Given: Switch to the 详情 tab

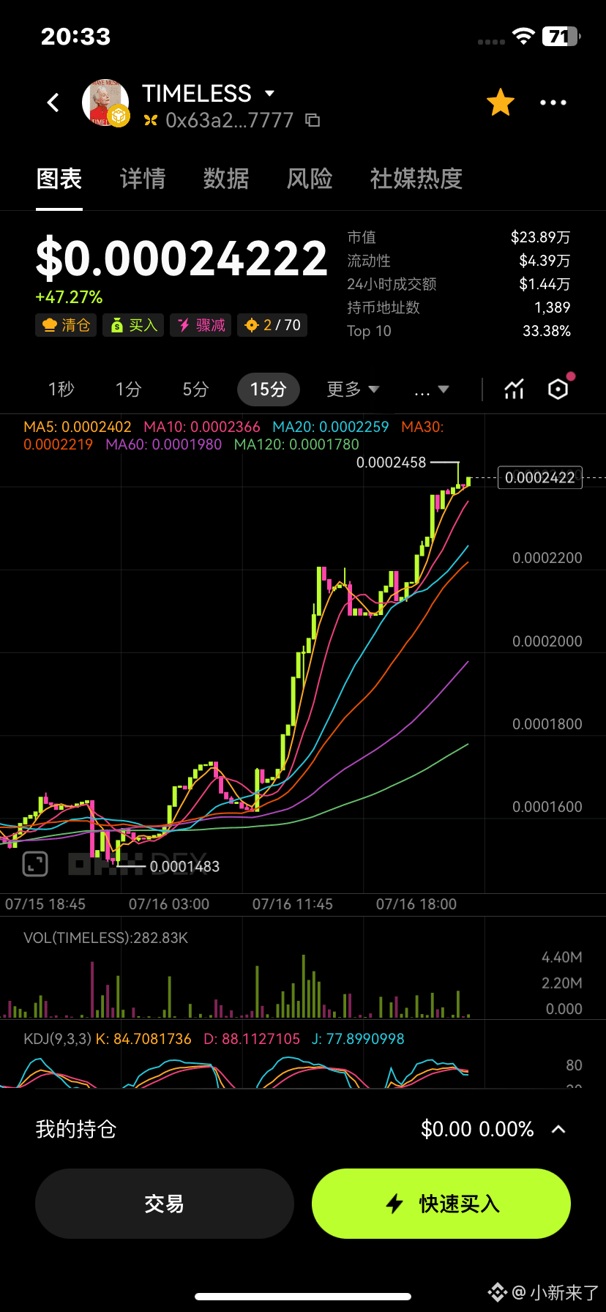Looking at the screenshot, I should (143, 179).
